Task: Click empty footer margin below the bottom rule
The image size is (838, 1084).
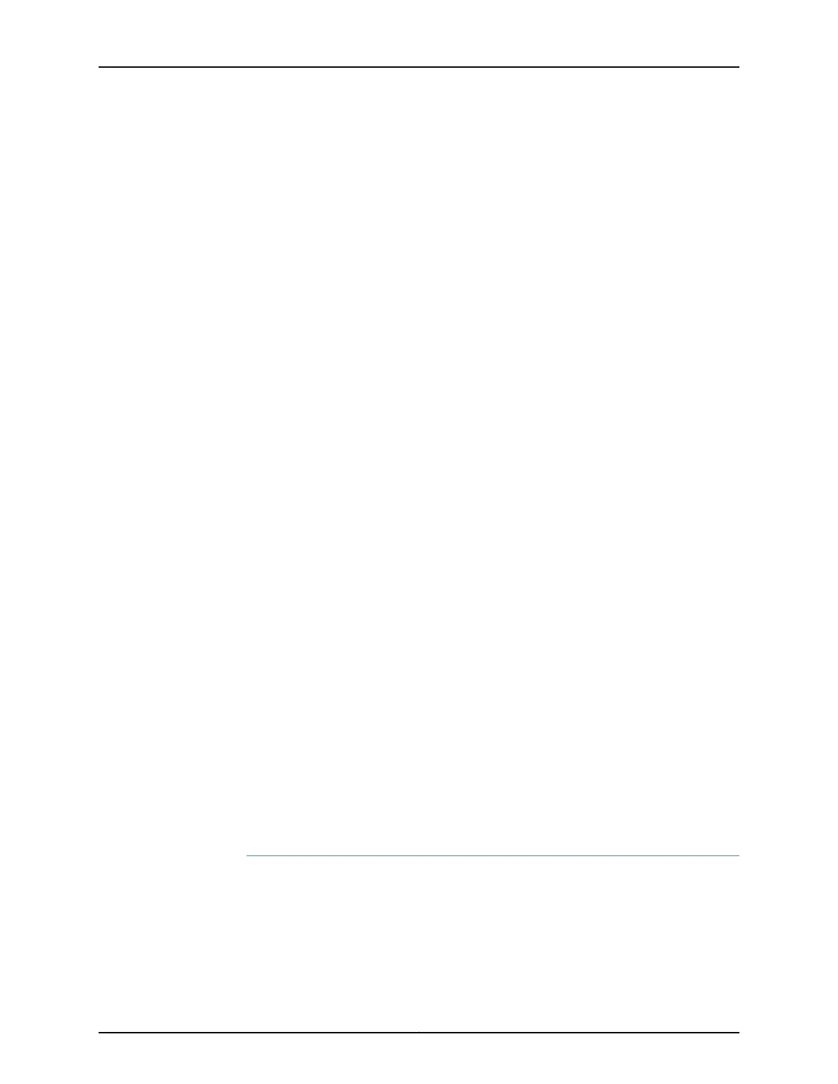Action: coord(419,1059)
